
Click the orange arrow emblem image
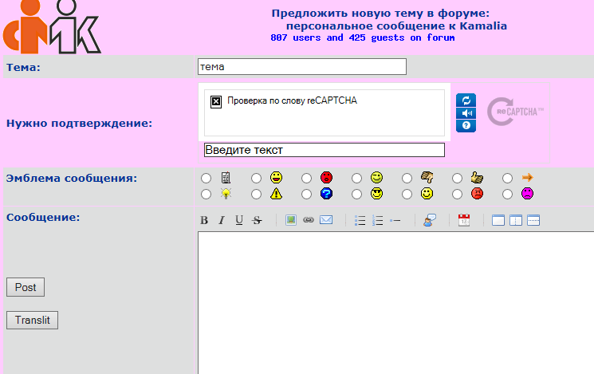pyautogui.click(x=527, y=177)
